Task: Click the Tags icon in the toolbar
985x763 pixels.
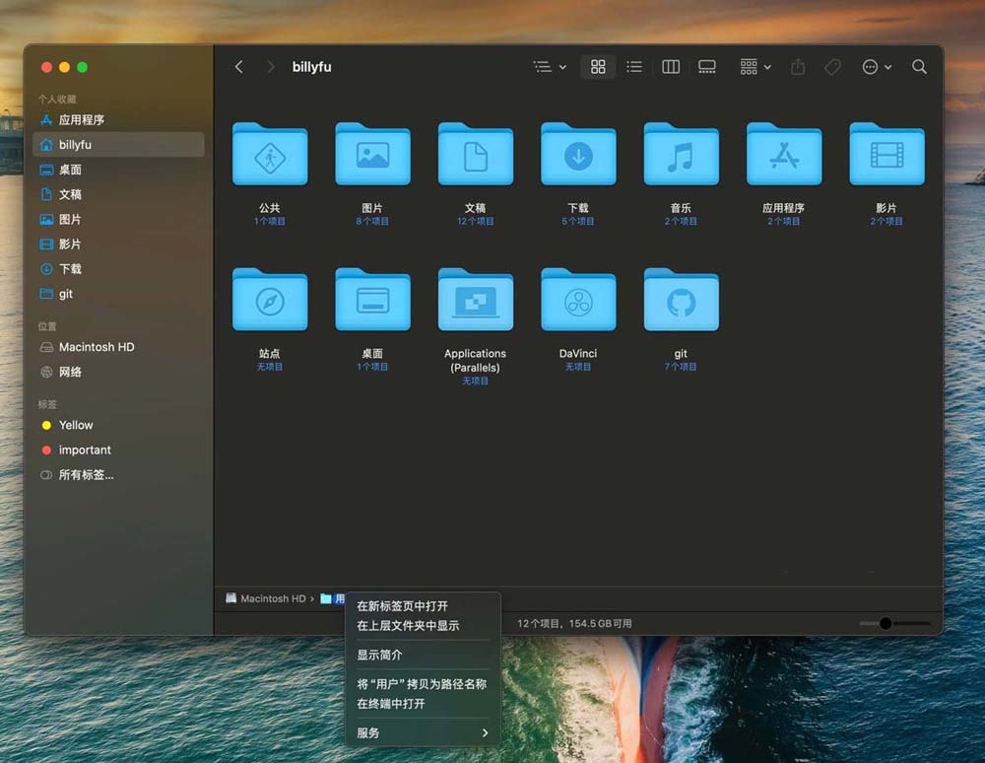Action: click(x=832, y=67)
